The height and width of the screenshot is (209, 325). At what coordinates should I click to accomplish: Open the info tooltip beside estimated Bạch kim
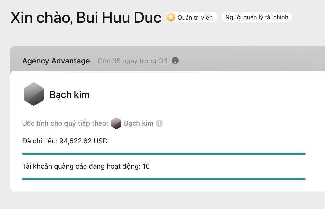pos(159,124)
